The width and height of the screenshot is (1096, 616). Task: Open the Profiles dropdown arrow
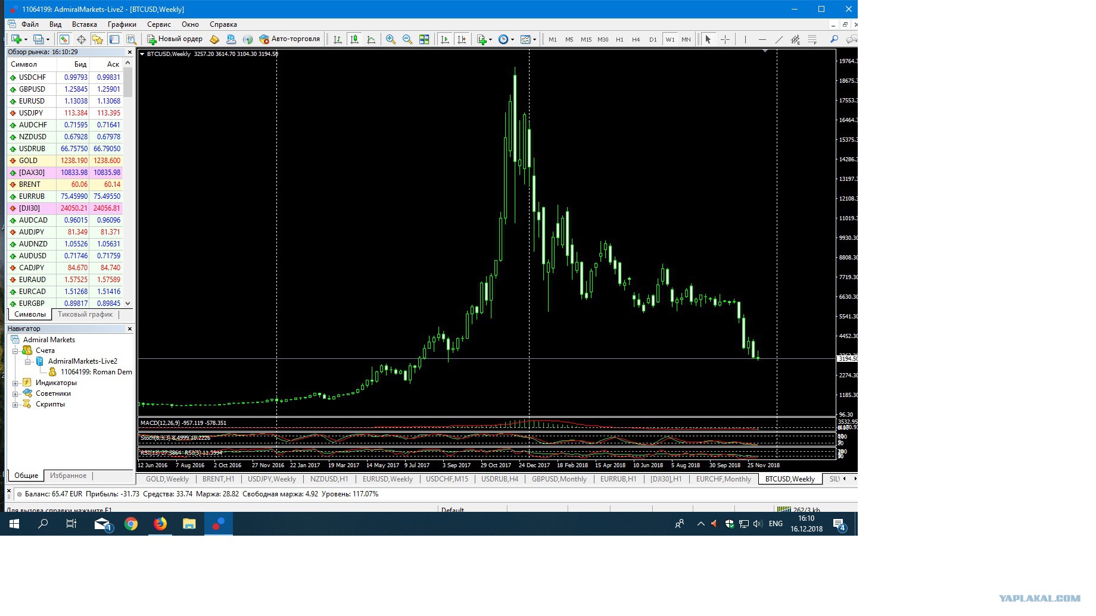point(48,40)
